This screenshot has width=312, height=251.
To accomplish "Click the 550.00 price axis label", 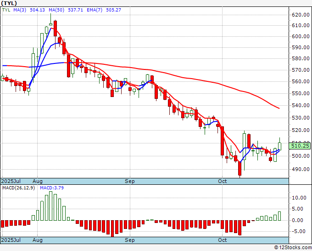I will click(x=301, y=93).
